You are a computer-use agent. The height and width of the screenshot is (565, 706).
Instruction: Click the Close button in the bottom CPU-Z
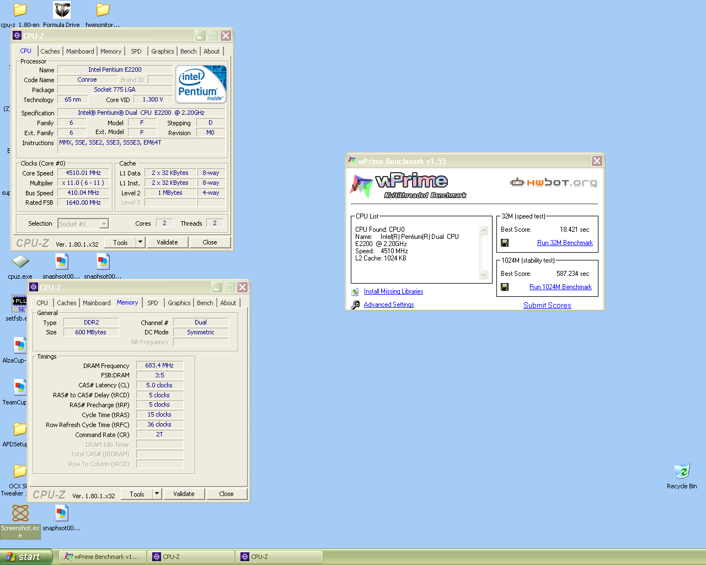click(x=227, y=494)
